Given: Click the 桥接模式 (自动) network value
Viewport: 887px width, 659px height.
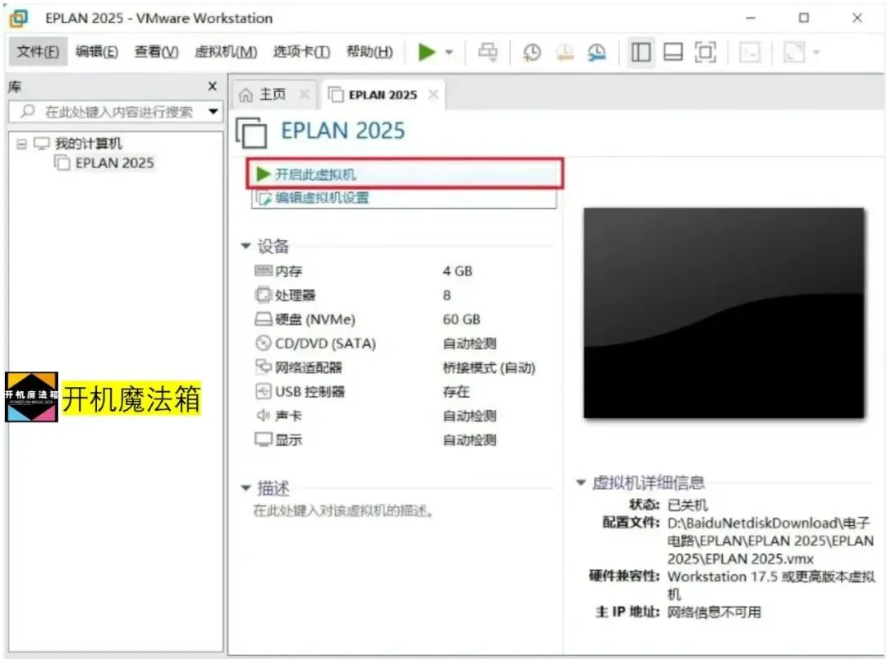Looking at the screenshot, I should (489, 367).
